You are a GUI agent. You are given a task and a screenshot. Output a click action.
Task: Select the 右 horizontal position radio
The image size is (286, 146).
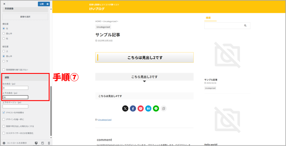click(x=4, y=38)
